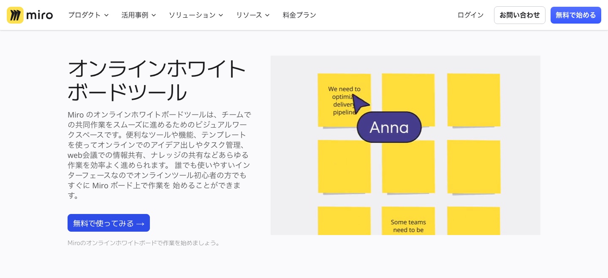This screenshot has width=608, height=278.
Task: Expand the プロダクト dropdown menu
Action: [x=89, y=15]
